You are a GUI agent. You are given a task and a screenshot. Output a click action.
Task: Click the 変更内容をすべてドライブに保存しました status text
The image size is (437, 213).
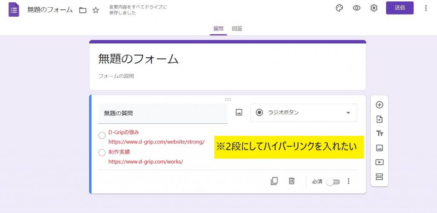point(138,10)
